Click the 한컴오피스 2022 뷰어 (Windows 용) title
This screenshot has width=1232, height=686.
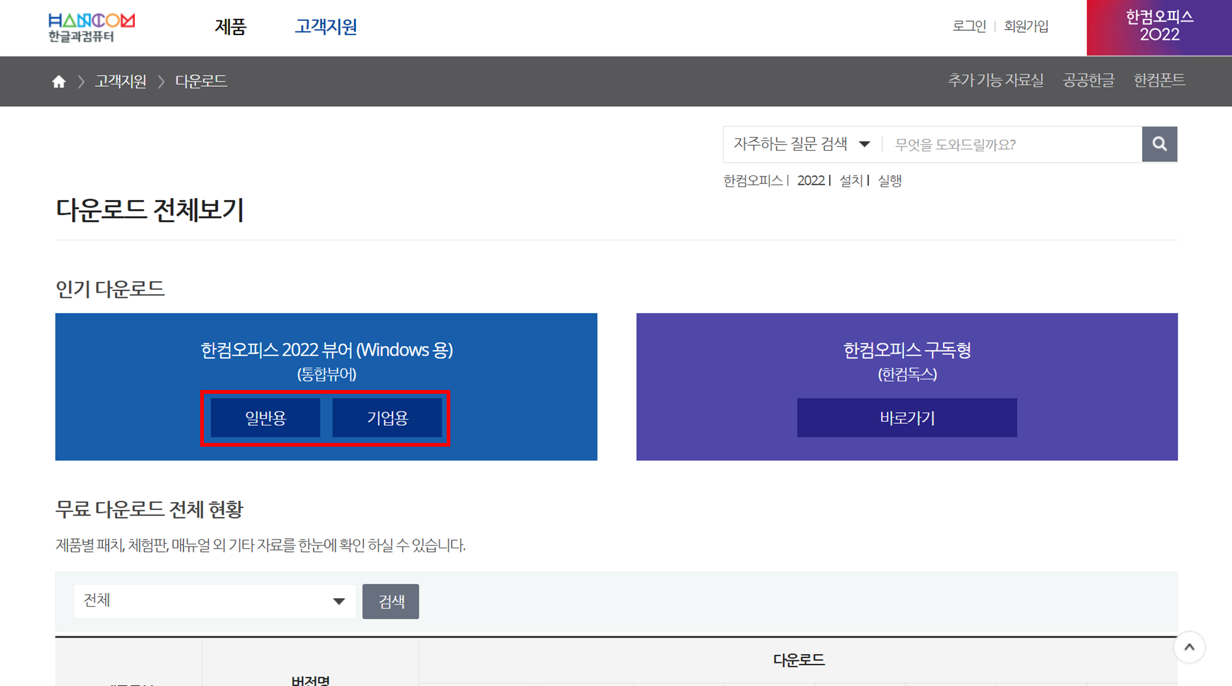(x=326, y=350)
